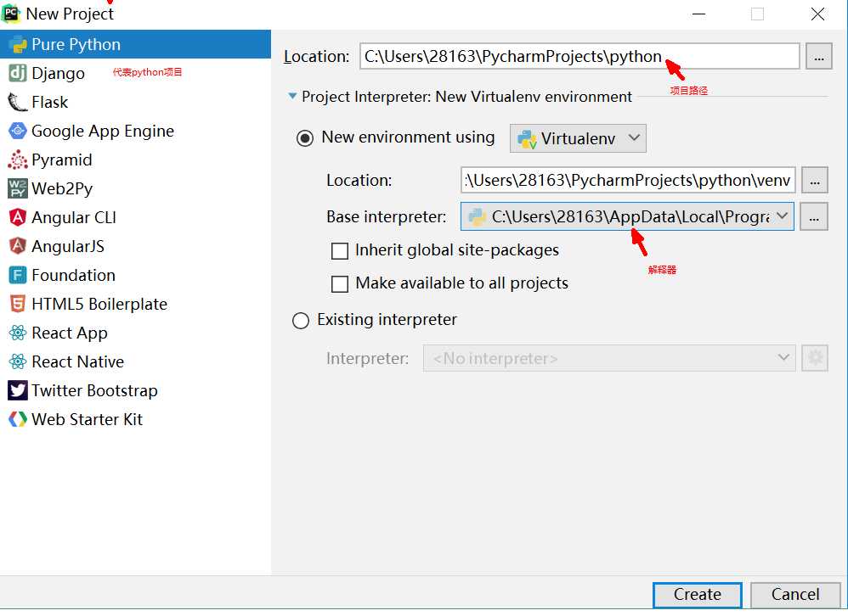Click the Create button
Viewport: 848px width, 616px height.
[x=697, y=595]
